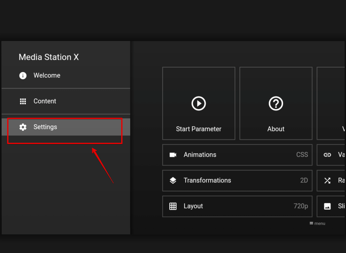This screenshot has width=346, height=253.
Task: Click the Start Parameter play icon
Action: tap(199, 103)
